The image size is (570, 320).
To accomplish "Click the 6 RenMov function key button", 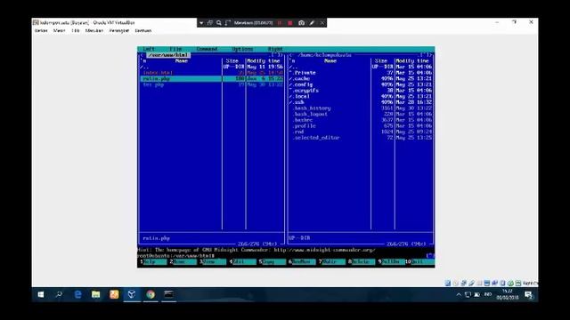I will point(302,261).
